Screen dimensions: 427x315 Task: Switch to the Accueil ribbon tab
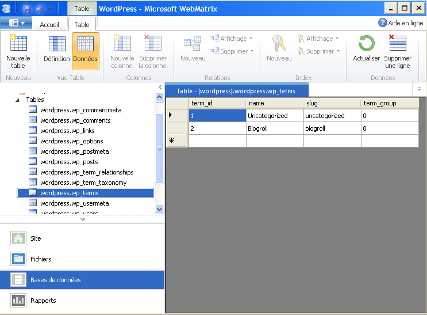(49, 25)
